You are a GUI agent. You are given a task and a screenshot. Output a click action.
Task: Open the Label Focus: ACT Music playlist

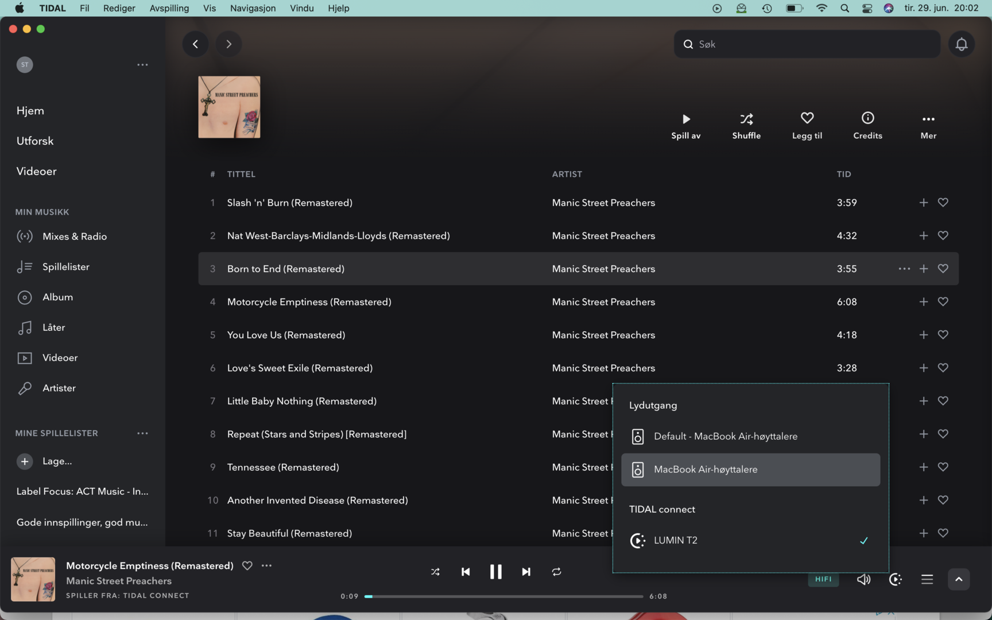click(83, 491)
